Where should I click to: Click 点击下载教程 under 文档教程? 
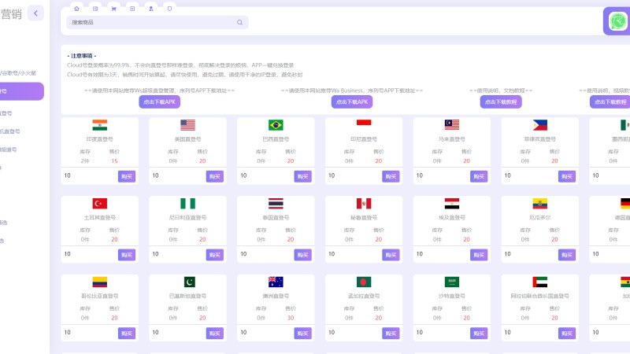(501, 102)
